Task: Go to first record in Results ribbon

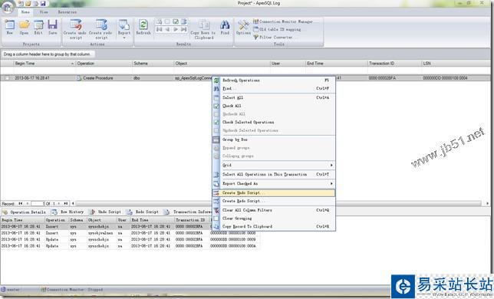Action: point(159,29)
